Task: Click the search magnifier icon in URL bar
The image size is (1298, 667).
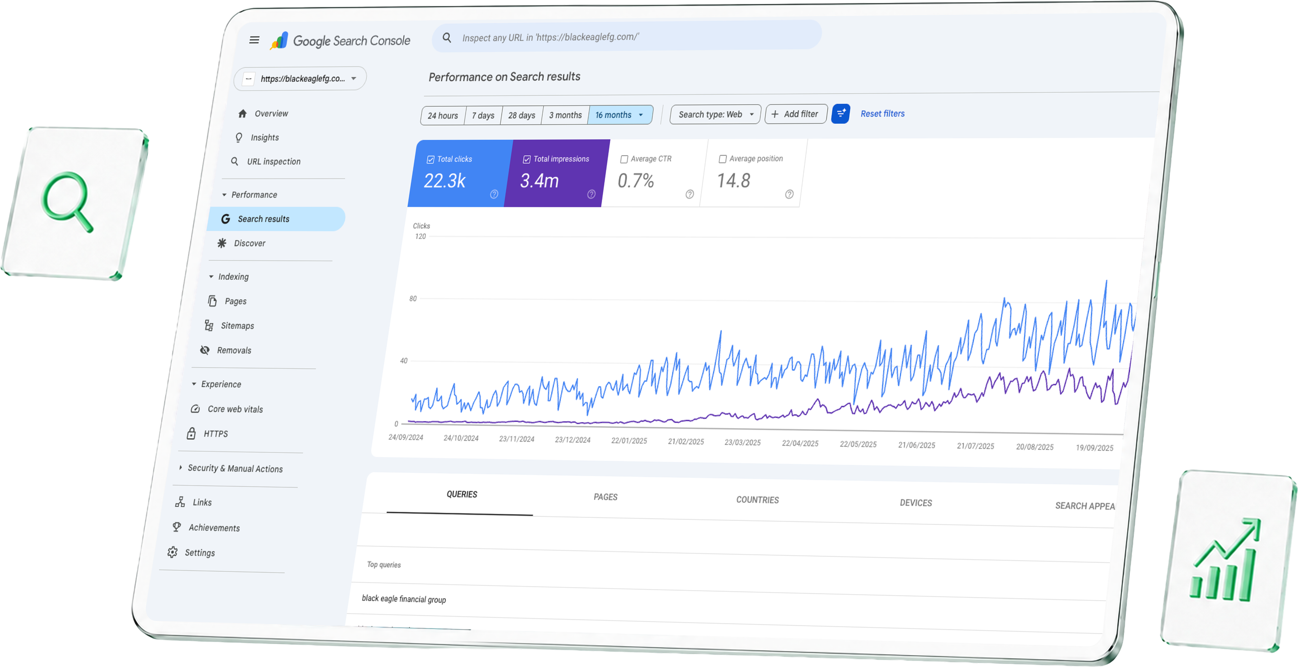Action: tap(446, 37)
